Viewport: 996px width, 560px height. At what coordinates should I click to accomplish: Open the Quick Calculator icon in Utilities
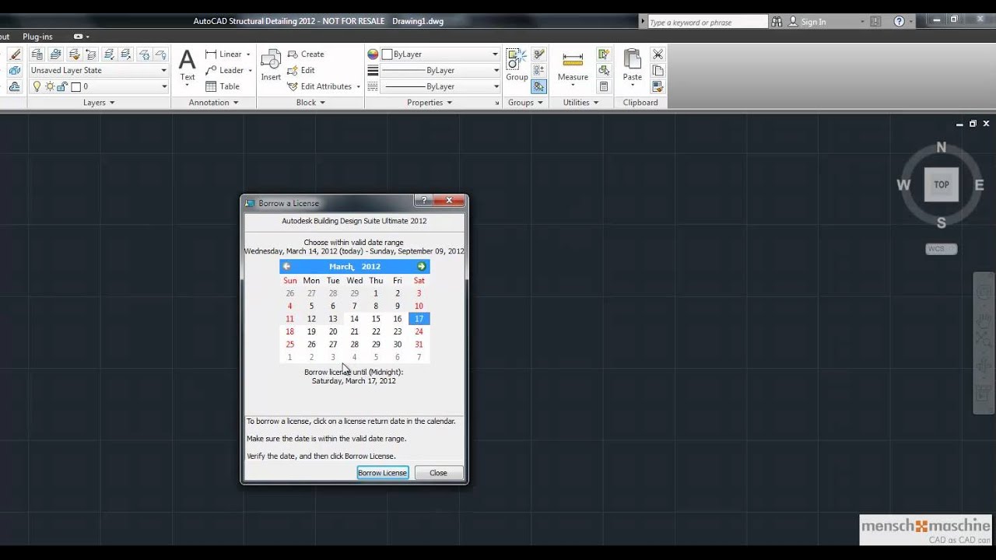pos(603,86)
